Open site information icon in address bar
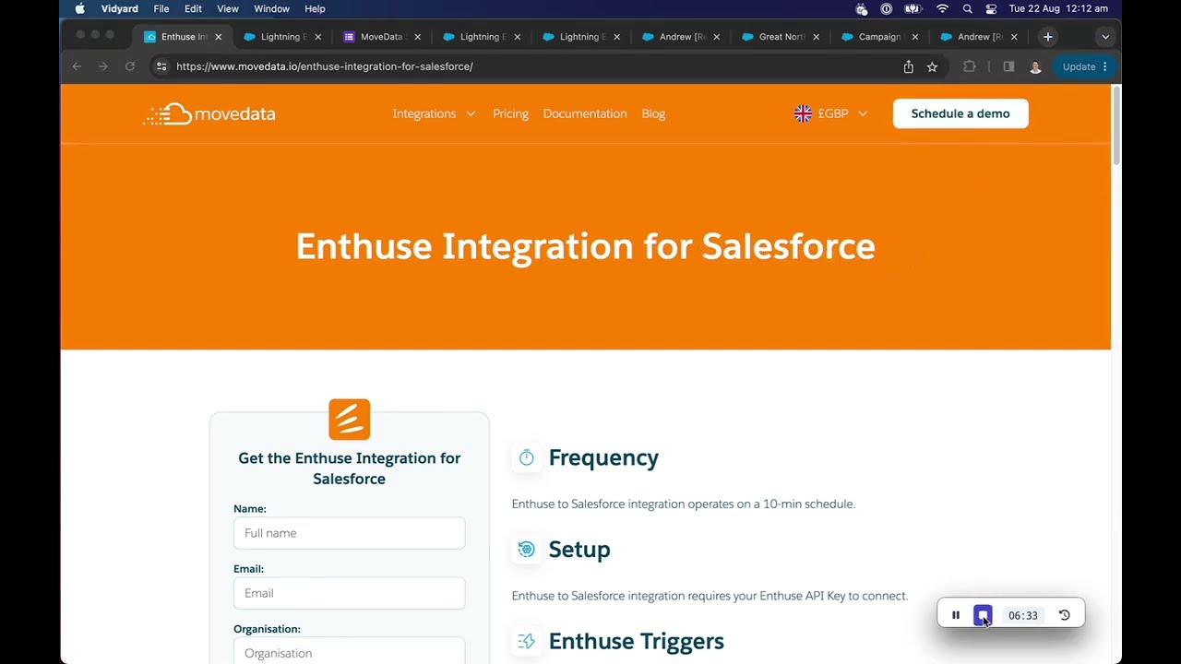 (x=161, y=66)
